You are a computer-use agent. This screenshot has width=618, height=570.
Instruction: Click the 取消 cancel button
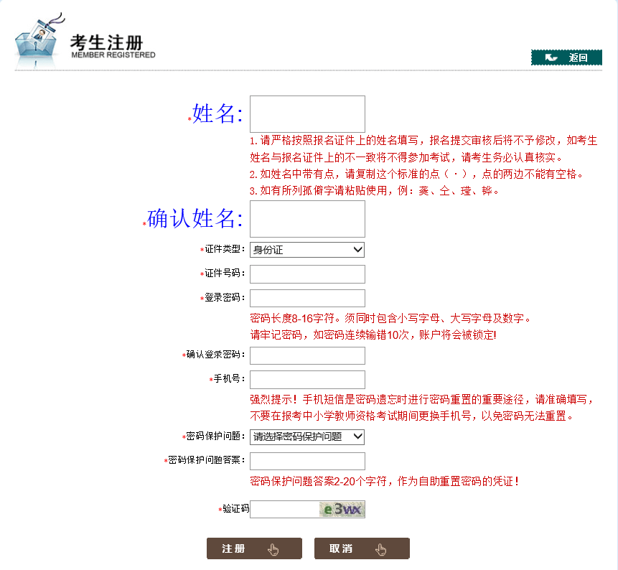coord(362,548)
